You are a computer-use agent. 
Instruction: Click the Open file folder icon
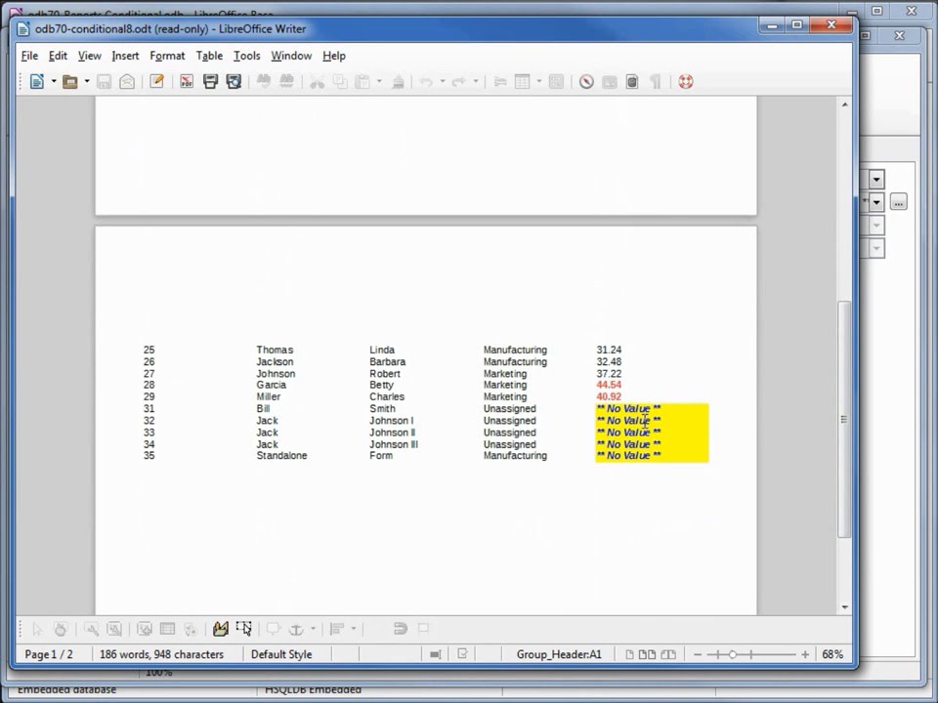pos(70,82)
